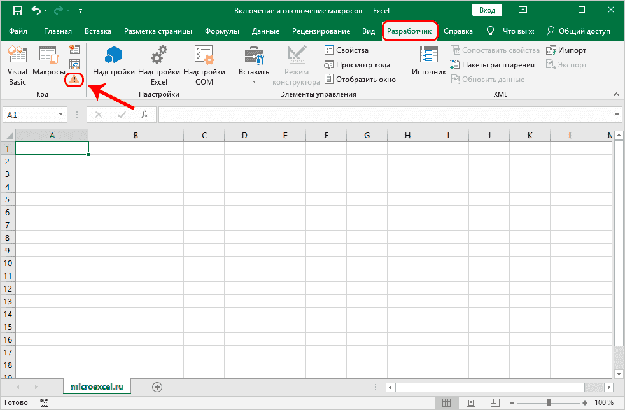This screenshot has height=410, width=625.
Task: Select Normal view in status bar
Action: tap(447, 402)
